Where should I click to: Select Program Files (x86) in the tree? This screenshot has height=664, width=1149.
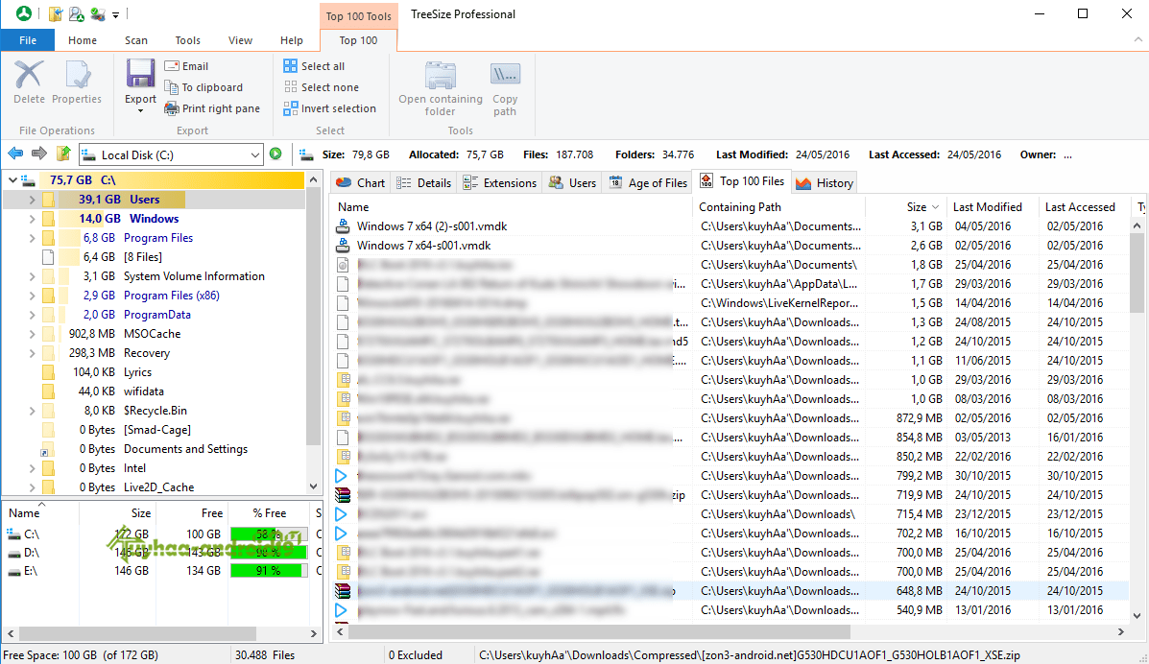coord(172,296)
